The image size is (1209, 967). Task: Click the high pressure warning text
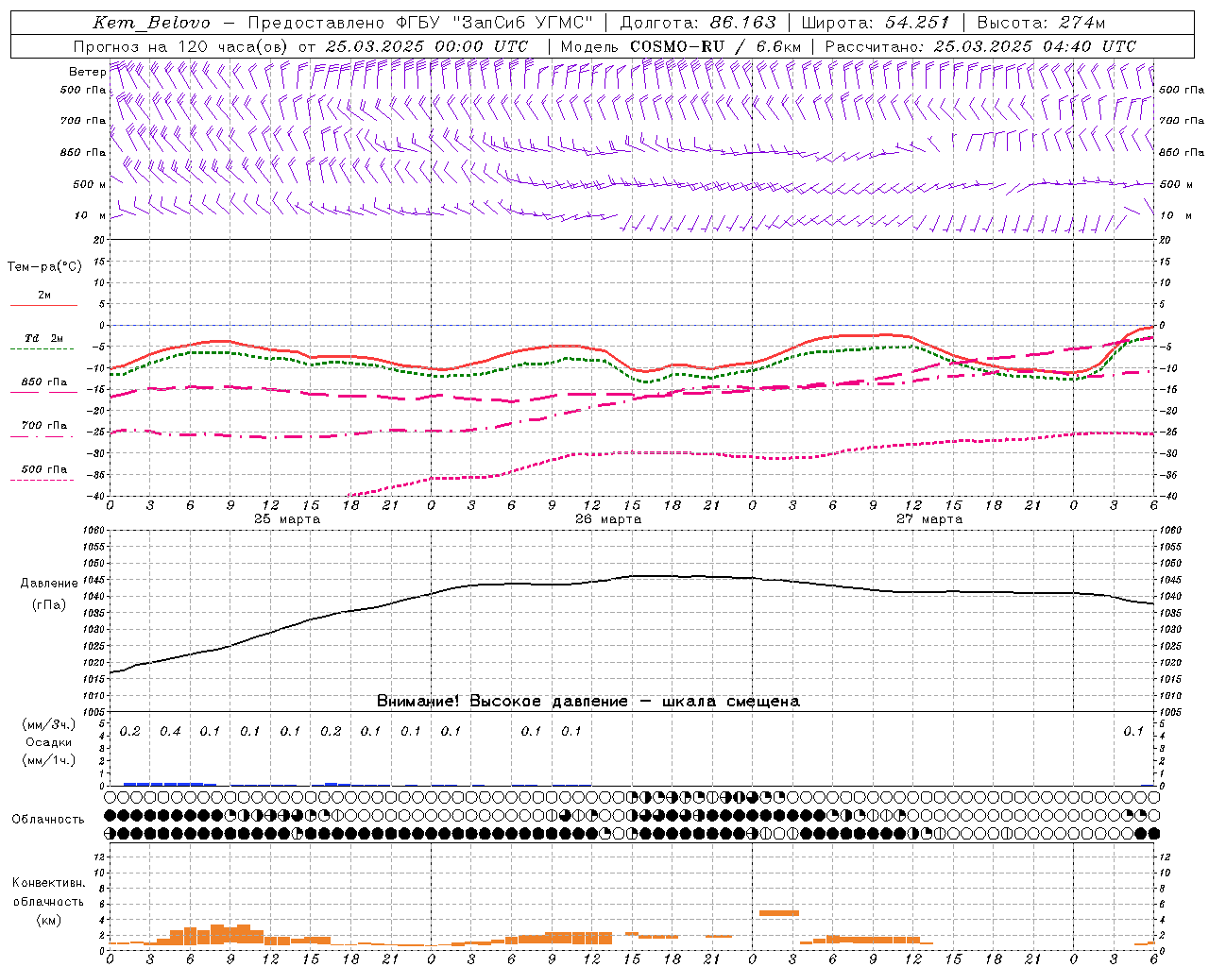click(587, 701)
